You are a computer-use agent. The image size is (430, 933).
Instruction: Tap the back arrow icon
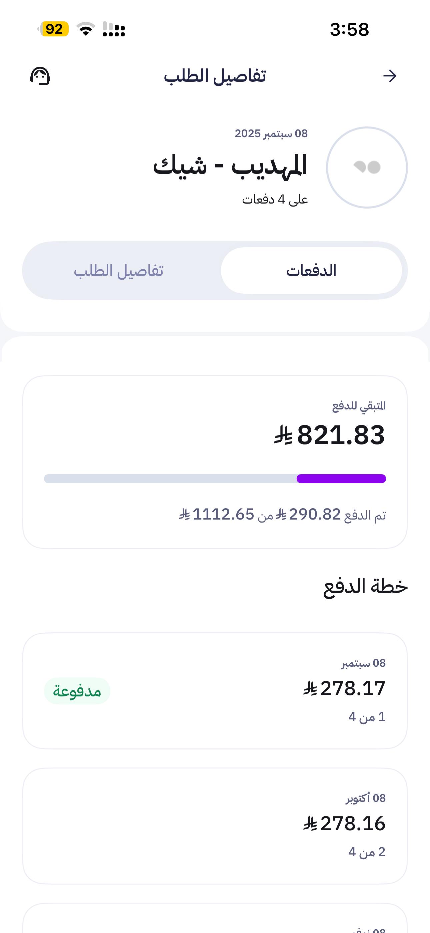(389, 76)
